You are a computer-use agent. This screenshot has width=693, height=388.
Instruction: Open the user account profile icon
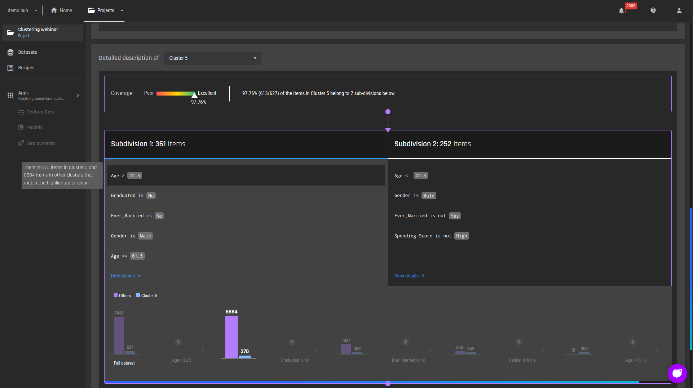tap(679, 10)
